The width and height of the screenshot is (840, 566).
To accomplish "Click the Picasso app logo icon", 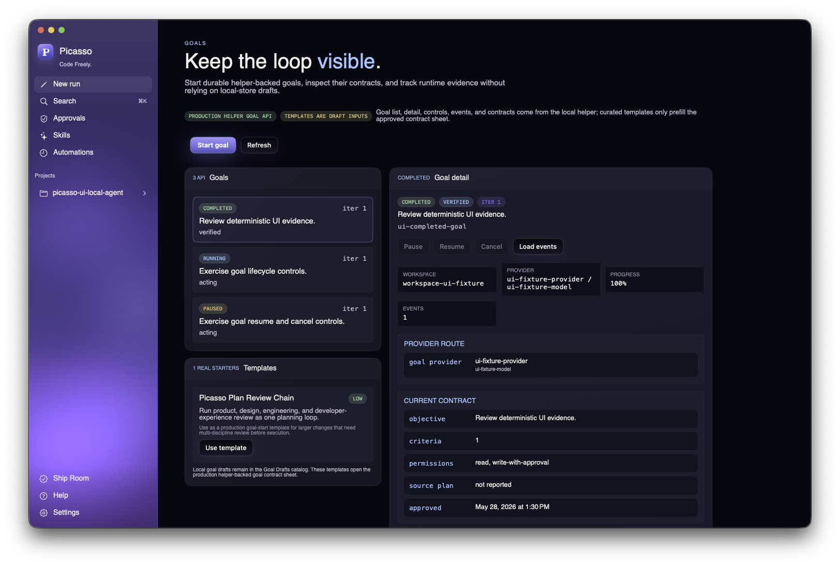I will click(x=46, y=52).
